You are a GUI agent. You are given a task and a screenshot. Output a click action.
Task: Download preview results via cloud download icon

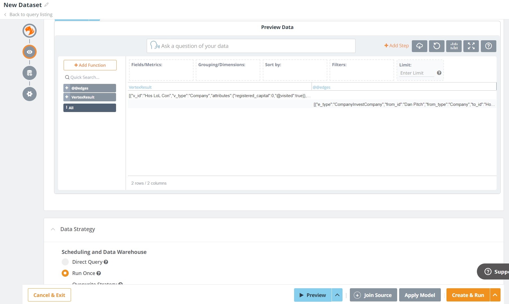click(x=419, y=46)
